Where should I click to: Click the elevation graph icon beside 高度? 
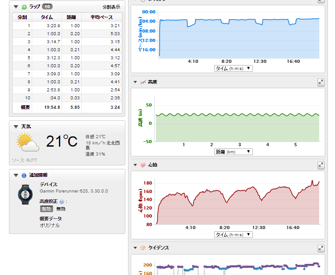tap(143, 82)
